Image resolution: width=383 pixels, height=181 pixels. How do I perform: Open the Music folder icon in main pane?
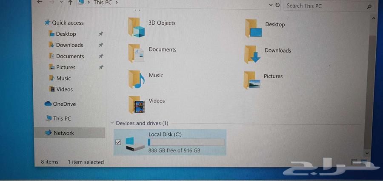click(137, 79)
